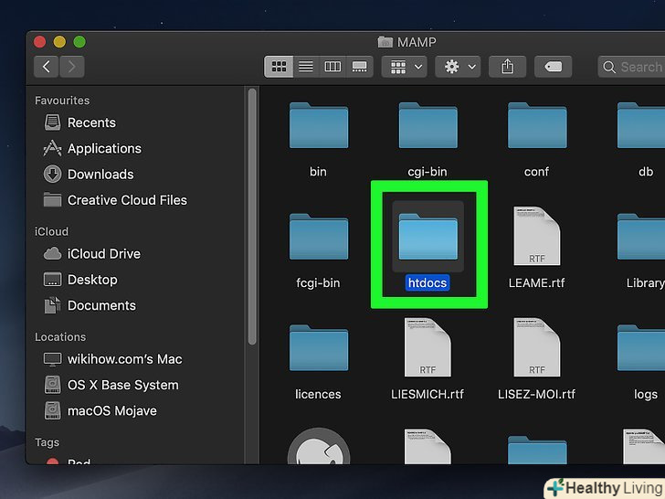
Task: Click the iCloud section header
Action: (51, 232)
